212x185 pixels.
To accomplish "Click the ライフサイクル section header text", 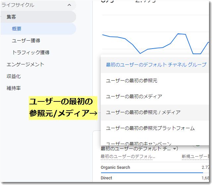I will (18, 5).
